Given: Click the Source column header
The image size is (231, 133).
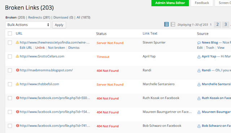Looking at the screenshot, I should point(203,34).
